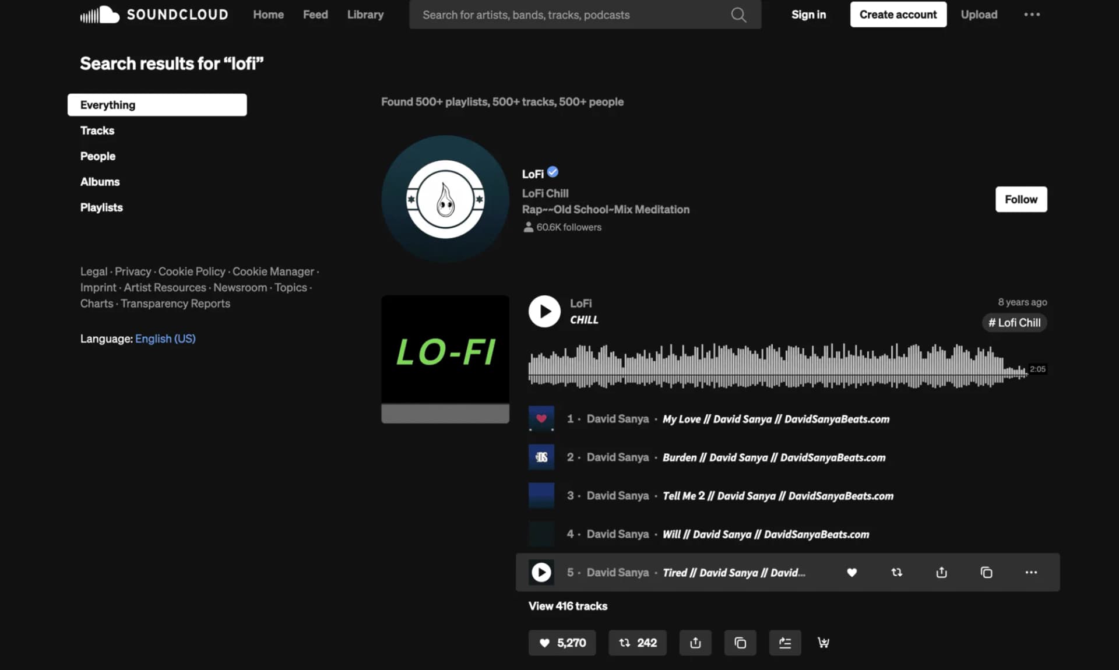The width and height of the screenshot is (1119, 670).
Task: Open LoFi verified profile name
Action: (x=533, y=174)
